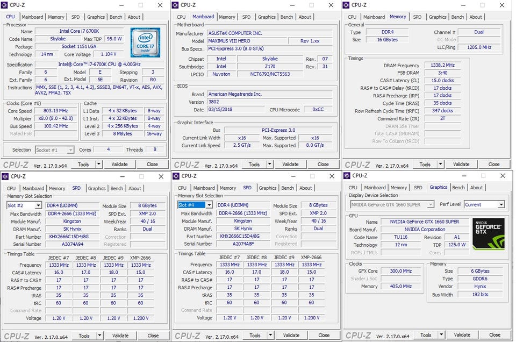The width and height of the screenshot is (516, 342).
Task: Click the '1338.2 MHz' DRAM frequency value
Action: pos(442,65)
